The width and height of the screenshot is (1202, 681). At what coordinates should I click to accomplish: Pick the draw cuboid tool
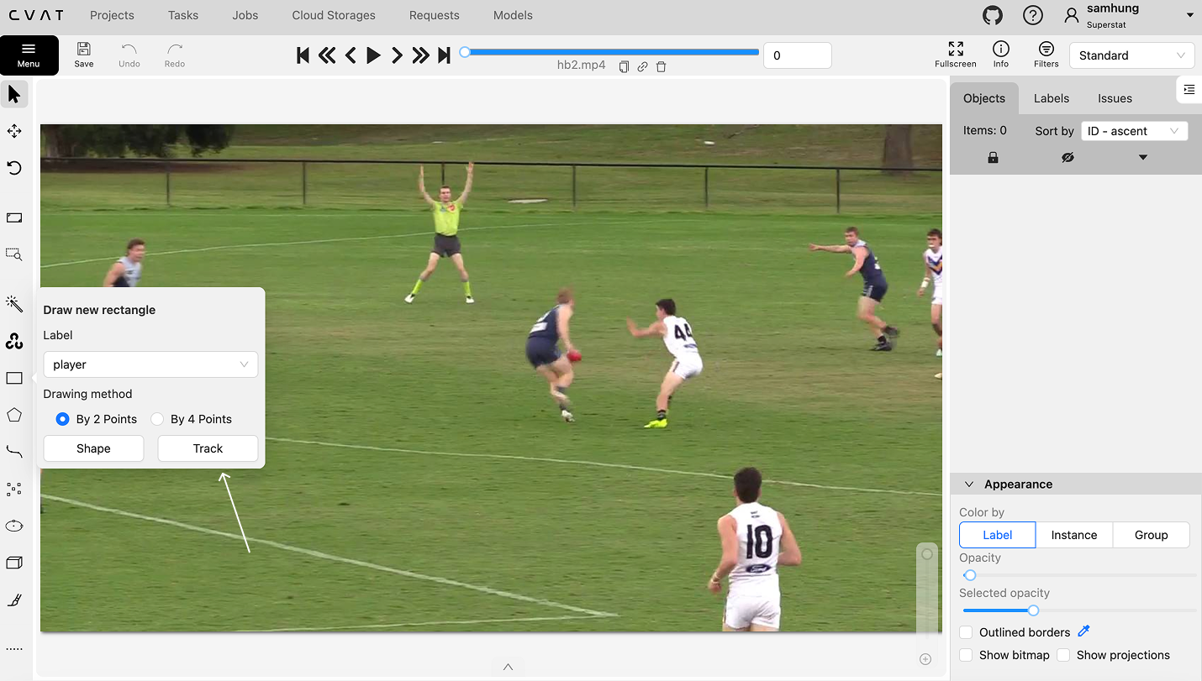point(13,563)
